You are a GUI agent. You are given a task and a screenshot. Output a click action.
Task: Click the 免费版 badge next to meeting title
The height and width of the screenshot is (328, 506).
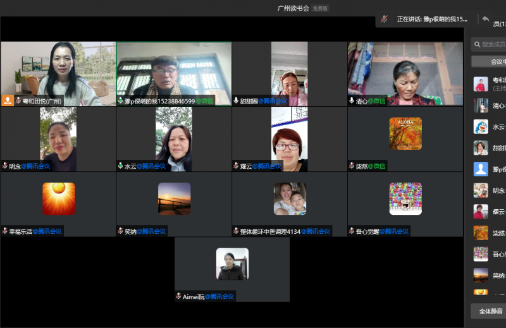click(321, 8)
